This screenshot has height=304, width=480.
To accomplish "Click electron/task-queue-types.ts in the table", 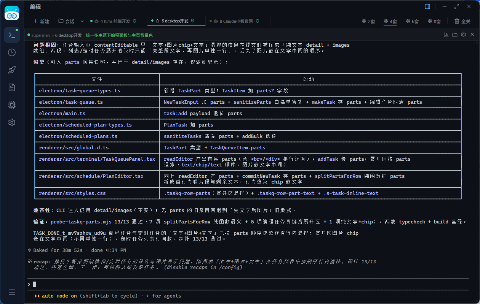I will pos(80,91).
